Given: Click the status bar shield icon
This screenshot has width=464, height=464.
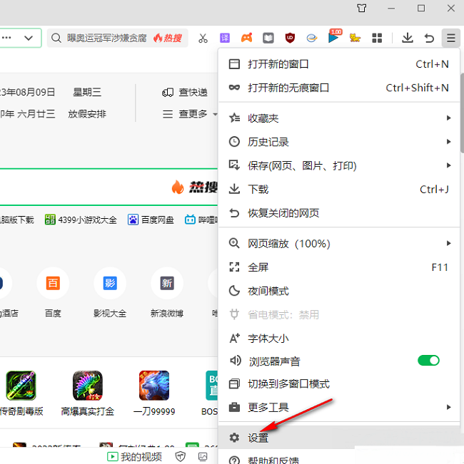Looking at the screenshot, I should (180, 457).
